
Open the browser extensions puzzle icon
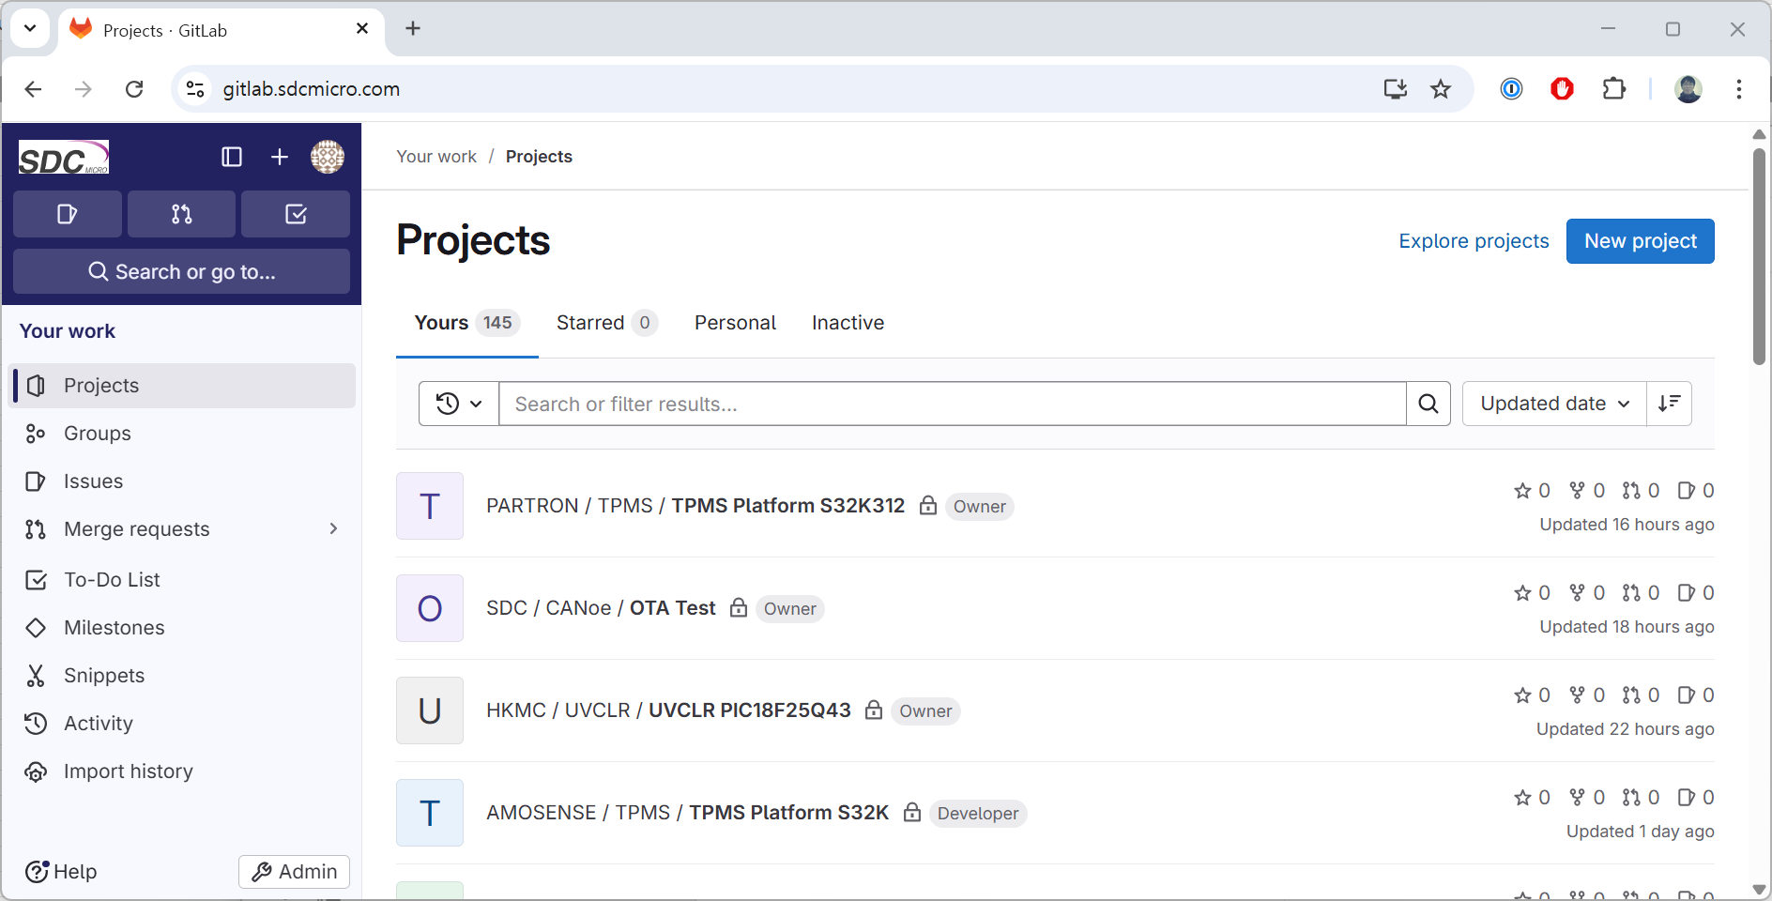[1613, 89]
